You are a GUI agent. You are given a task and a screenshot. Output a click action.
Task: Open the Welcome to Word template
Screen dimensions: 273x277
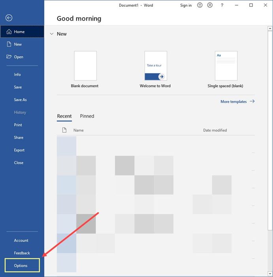[156, 66]
